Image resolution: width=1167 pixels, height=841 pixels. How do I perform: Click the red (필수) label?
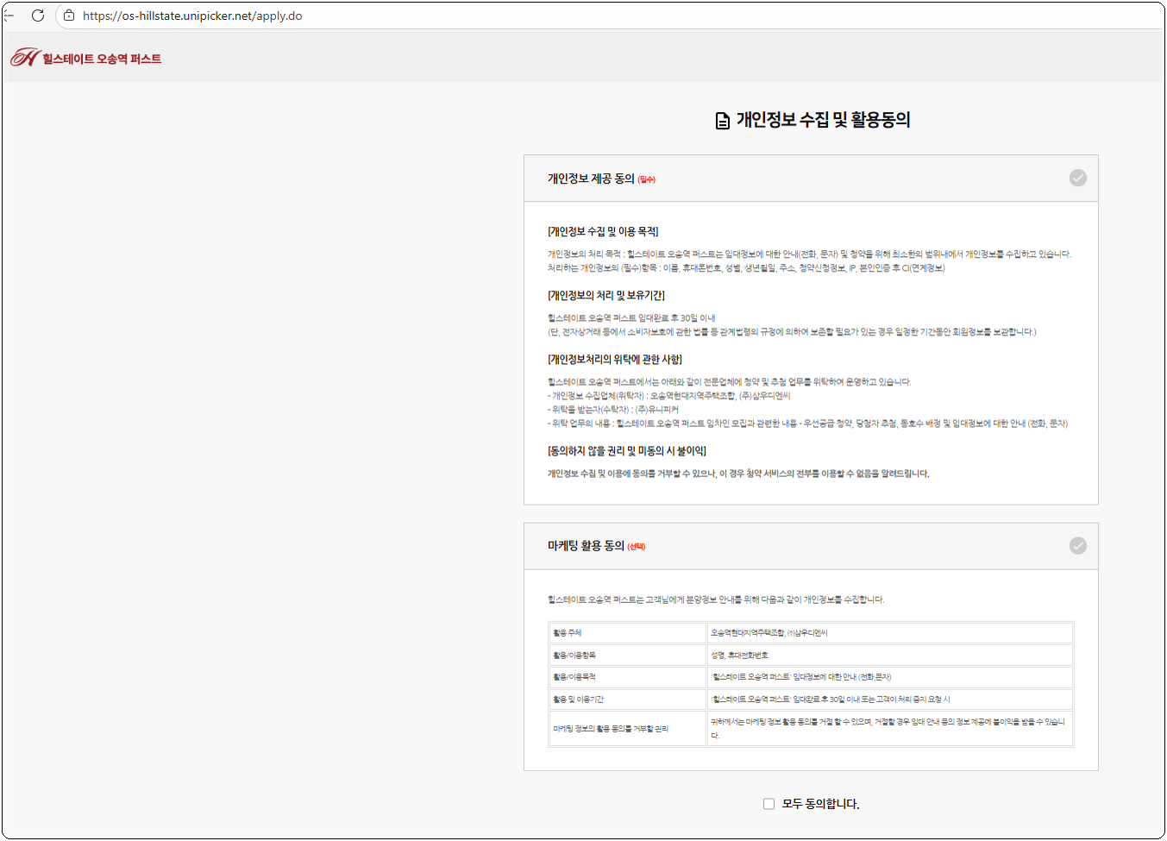click(x=646, y=179)
